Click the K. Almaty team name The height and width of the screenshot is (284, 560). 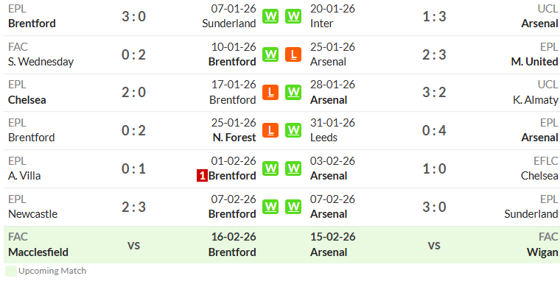point(536,100)
